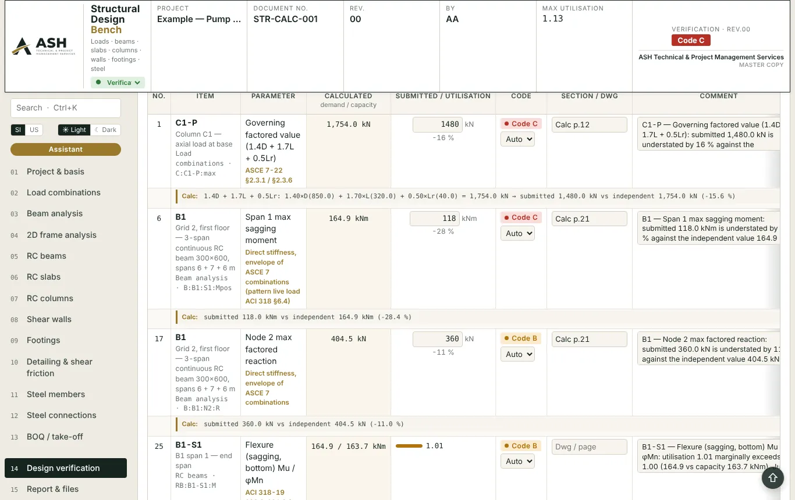Click the red Code C verification badge
This screenshot has height=500, width=795.
[x=691, y=40]
